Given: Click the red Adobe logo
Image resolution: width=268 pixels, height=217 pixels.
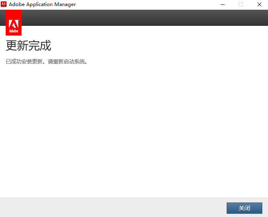Looking at the screenshot, I should (x=13, y=23).
